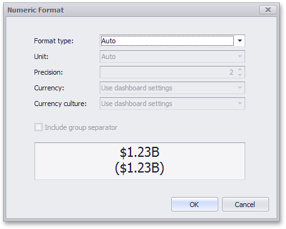
Task: Click the Format type label
Action: tap(54, 41)
